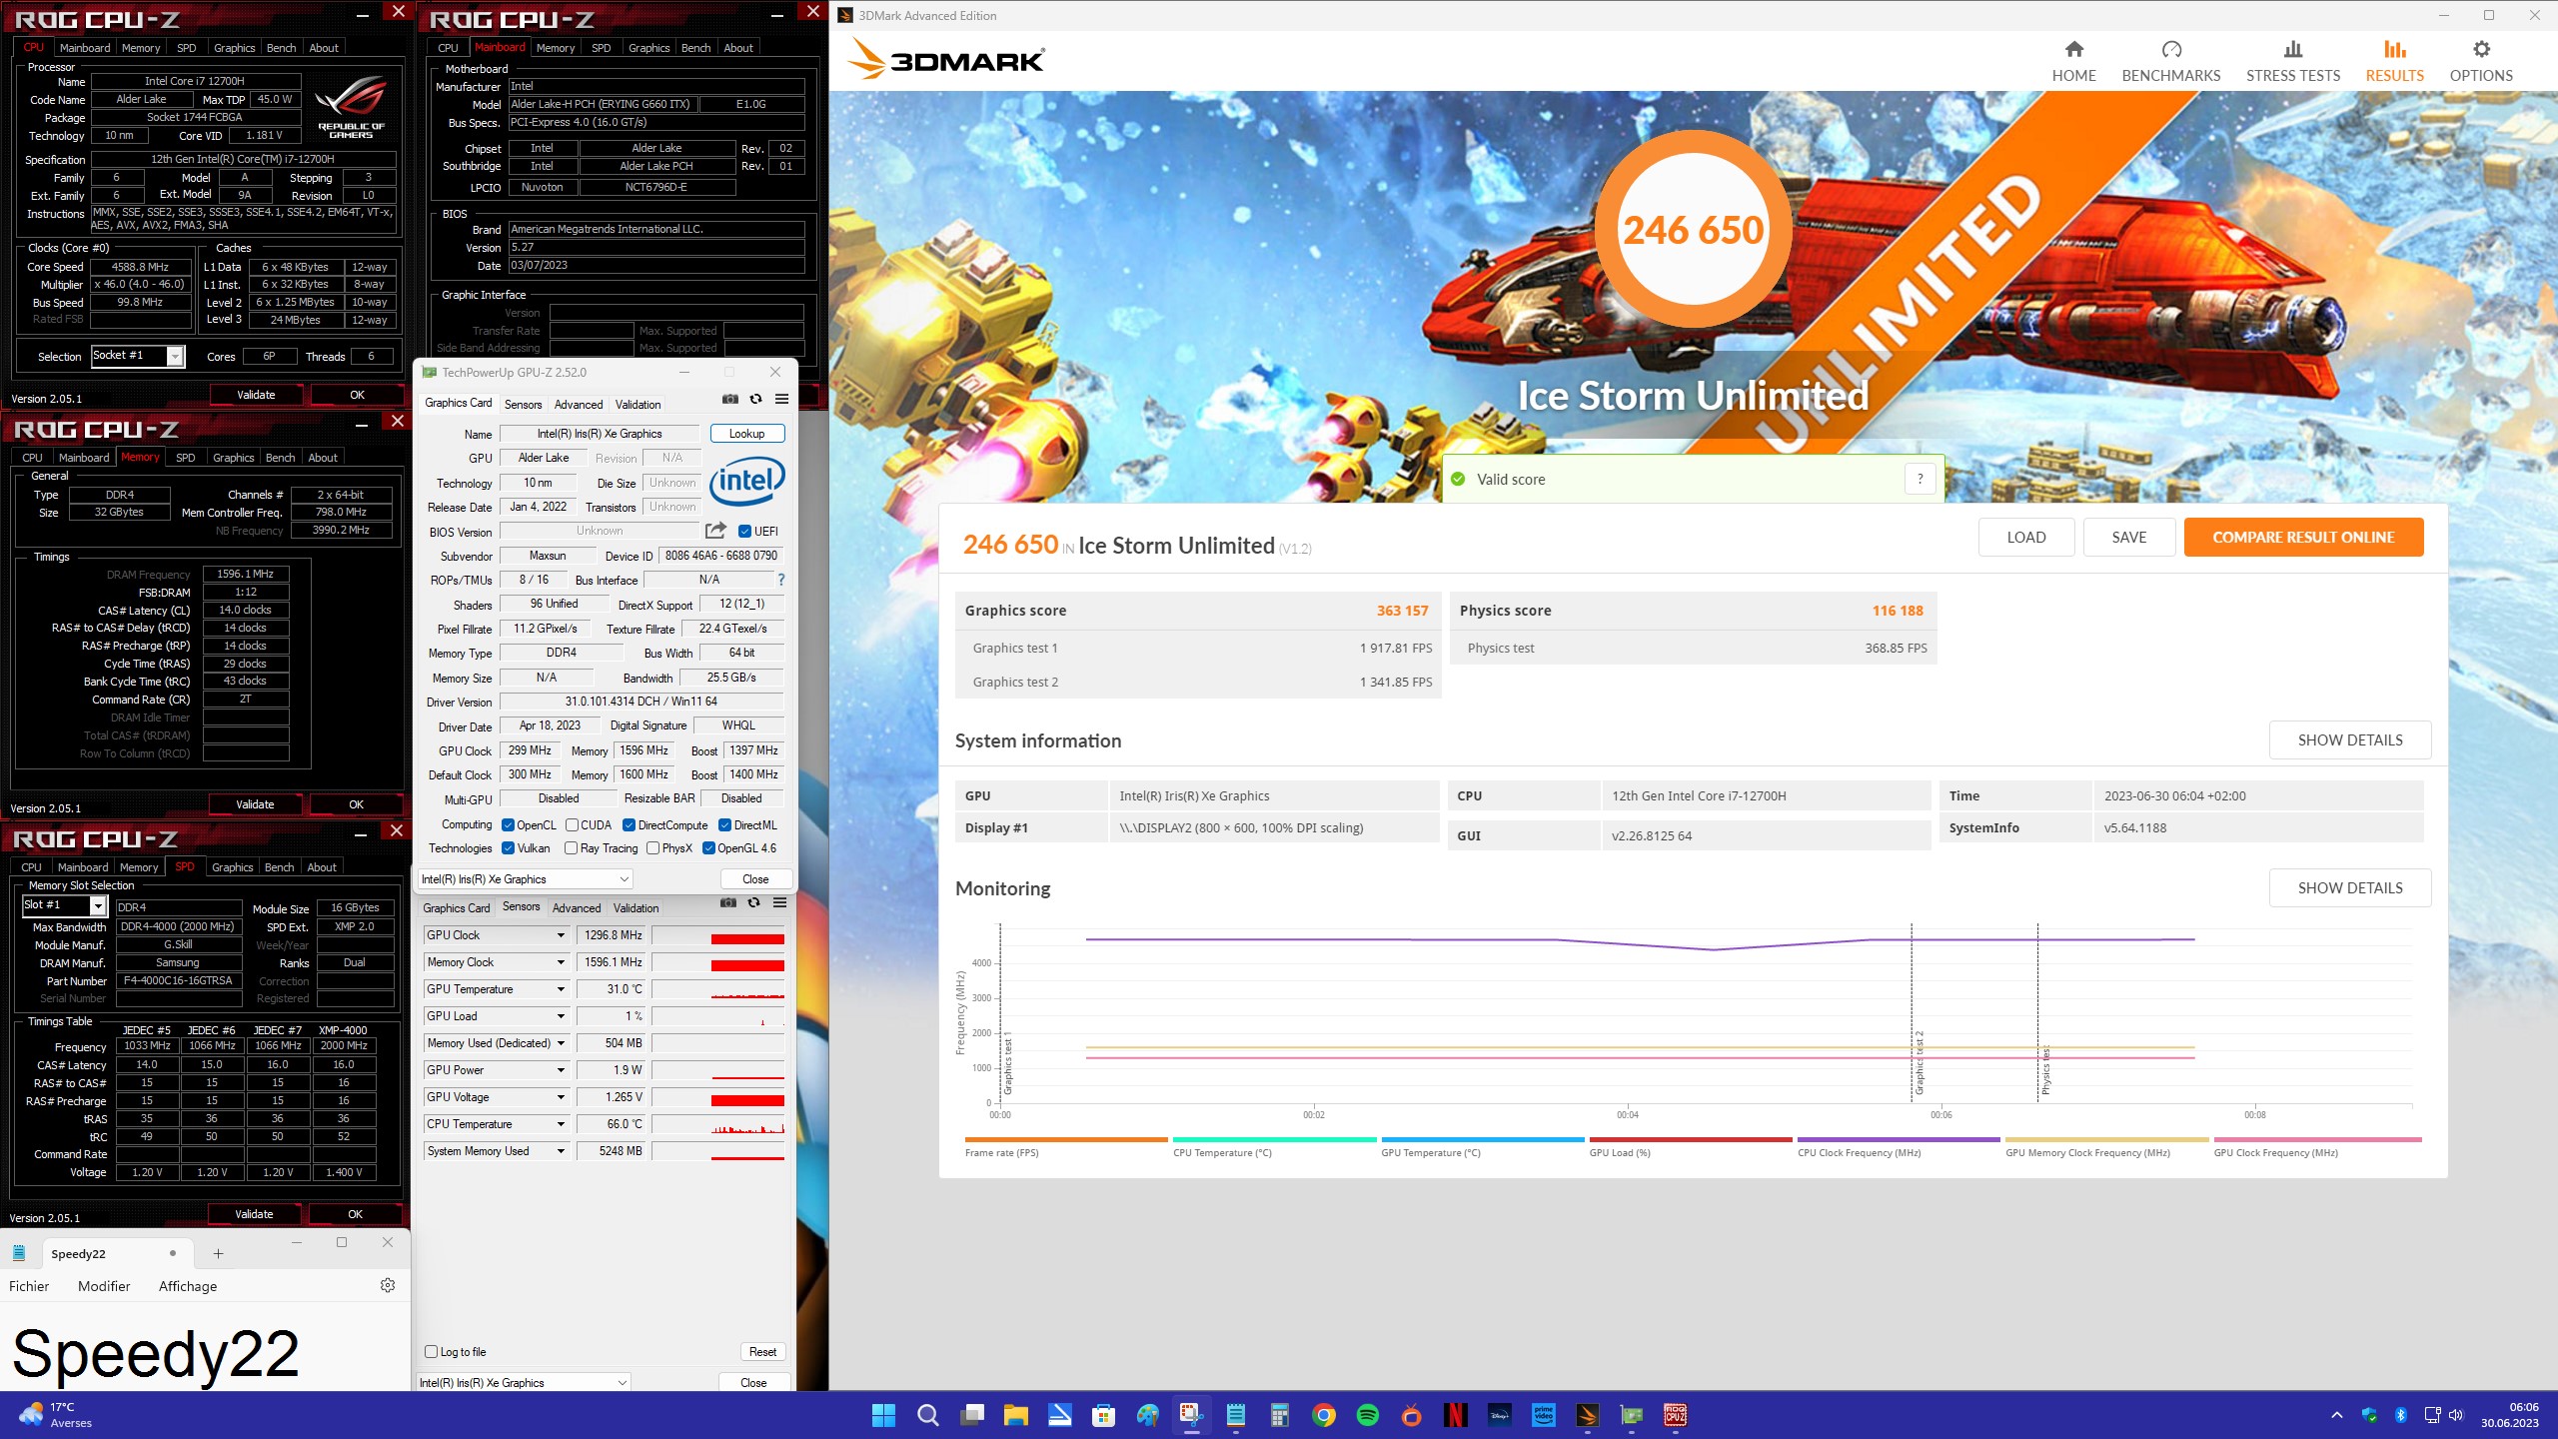Viewport: 2558px width, 1439px height.
Task: Click Reset in GPU-Z Sensors window
Action: (x=762, y=1351)
